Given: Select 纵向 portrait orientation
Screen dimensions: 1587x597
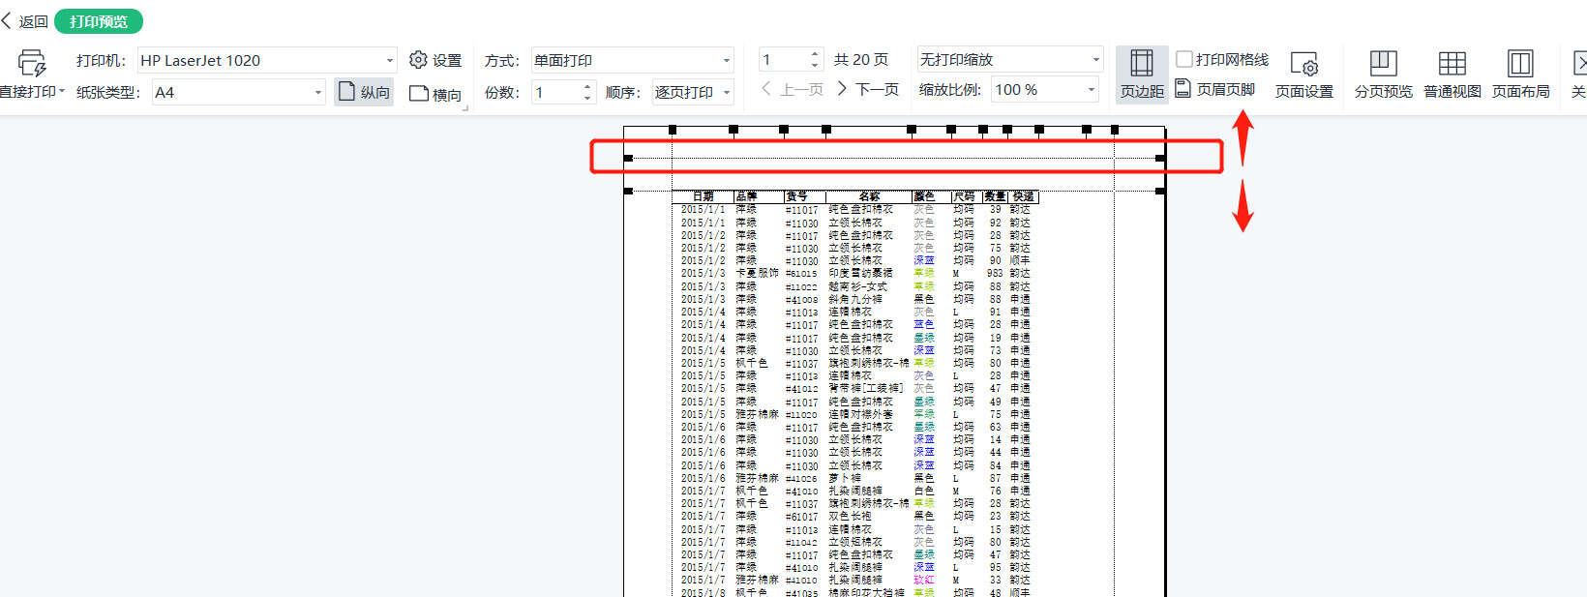Looking at the screenshot, I should point(364,92).
